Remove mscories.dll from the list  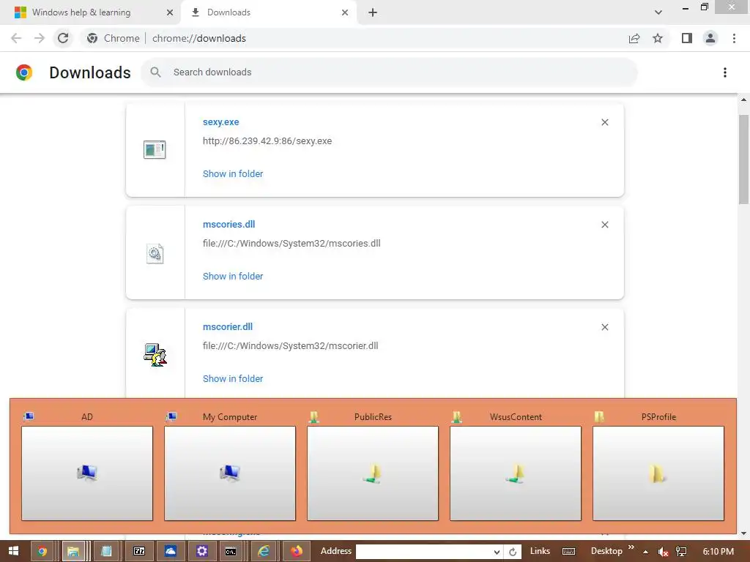tap(604, 225)
